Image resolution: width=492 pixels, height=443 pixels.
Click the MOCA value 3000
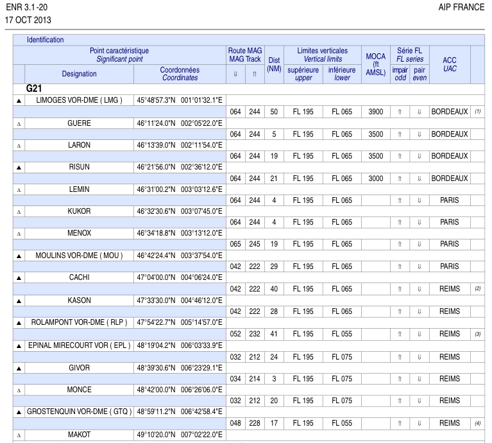376,178
